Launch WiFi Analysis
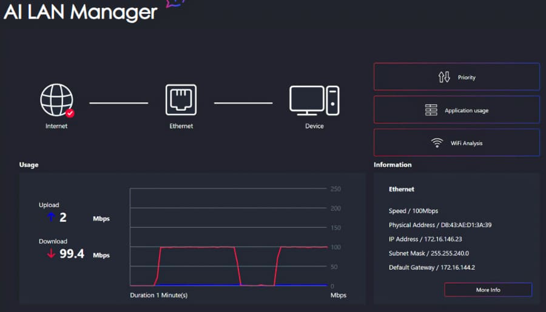546x312 pixels. tap(456, 143)
